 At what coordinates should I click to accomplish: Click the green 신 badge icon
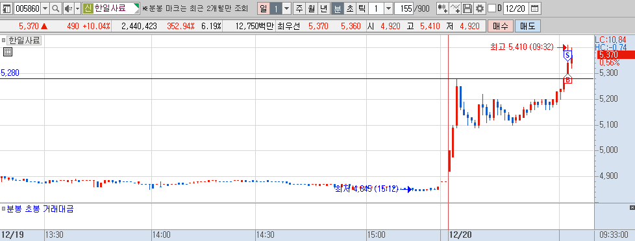[x=88, y=8]
